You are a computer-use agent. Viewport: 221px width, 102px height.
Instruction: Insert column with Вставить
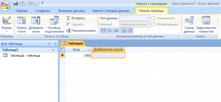(x=76, y=18)
